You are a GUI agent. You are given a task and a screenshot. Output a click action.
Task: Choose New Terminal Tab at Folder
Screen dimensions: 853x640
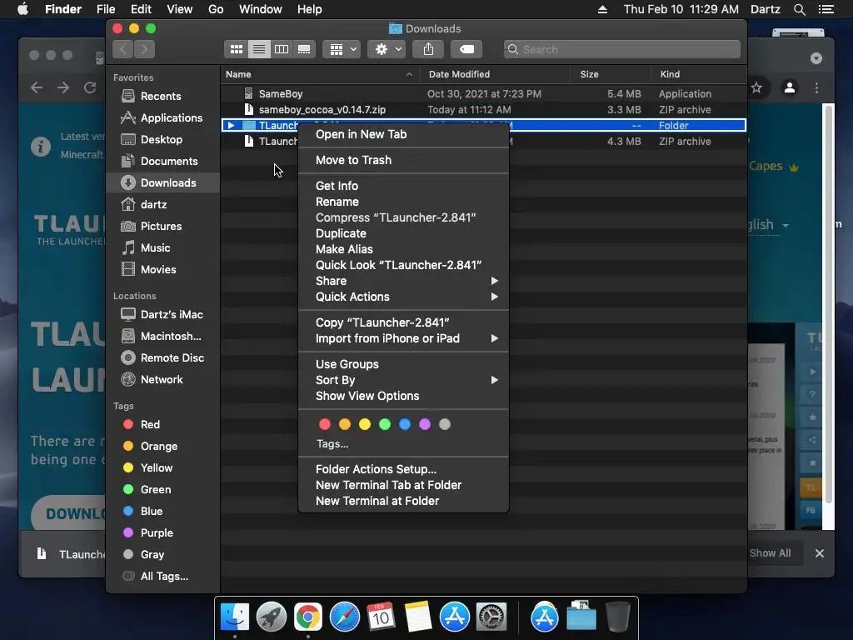[403, 486]
